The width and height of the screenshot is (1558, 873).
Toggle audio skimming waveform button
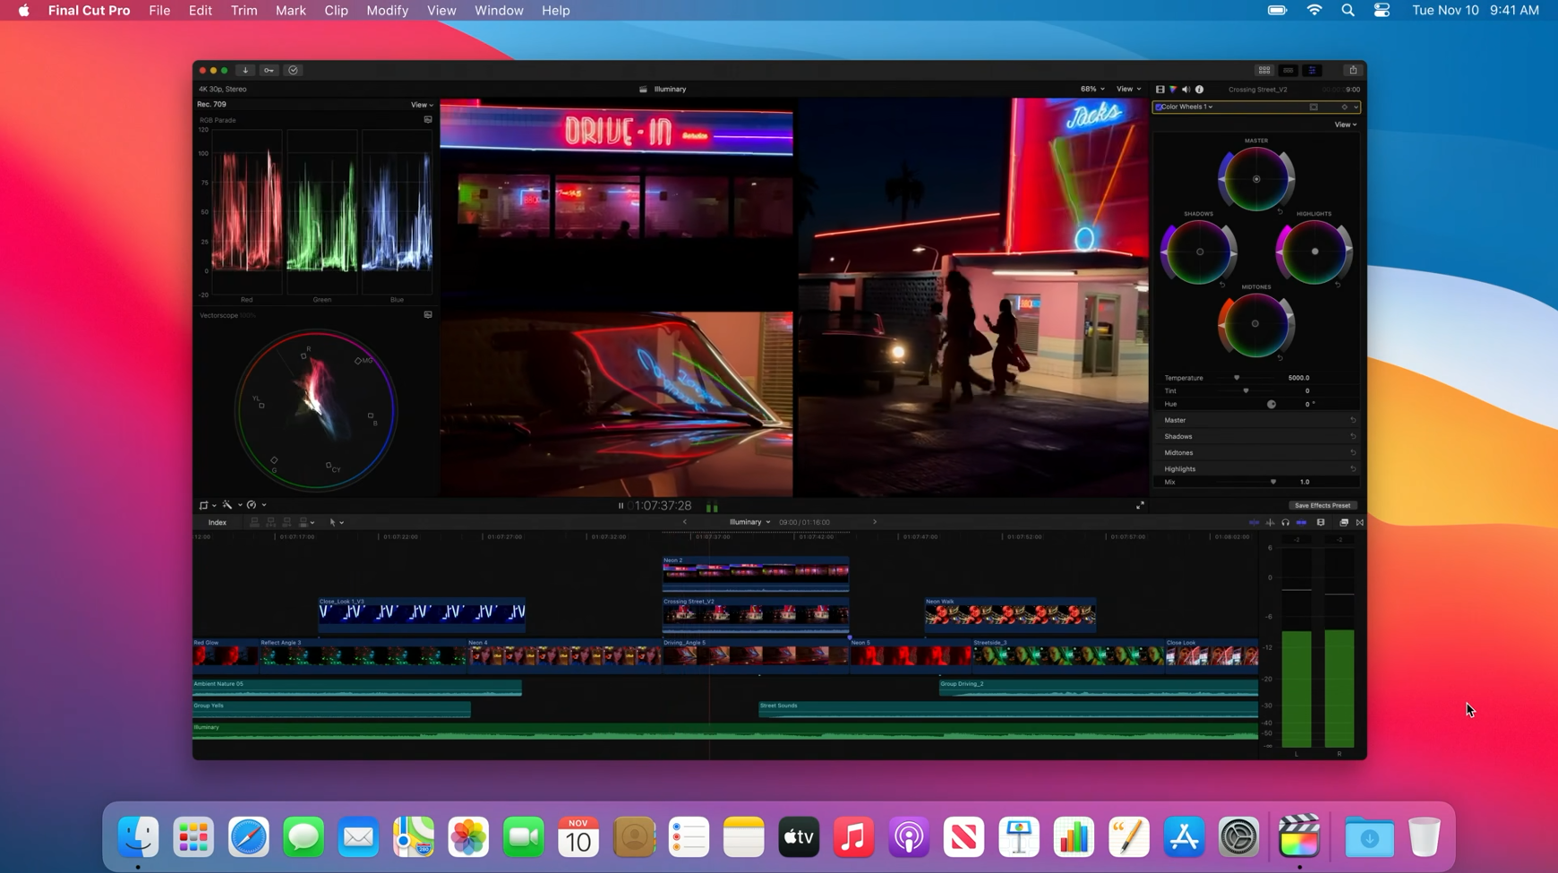coord(1270,522)
